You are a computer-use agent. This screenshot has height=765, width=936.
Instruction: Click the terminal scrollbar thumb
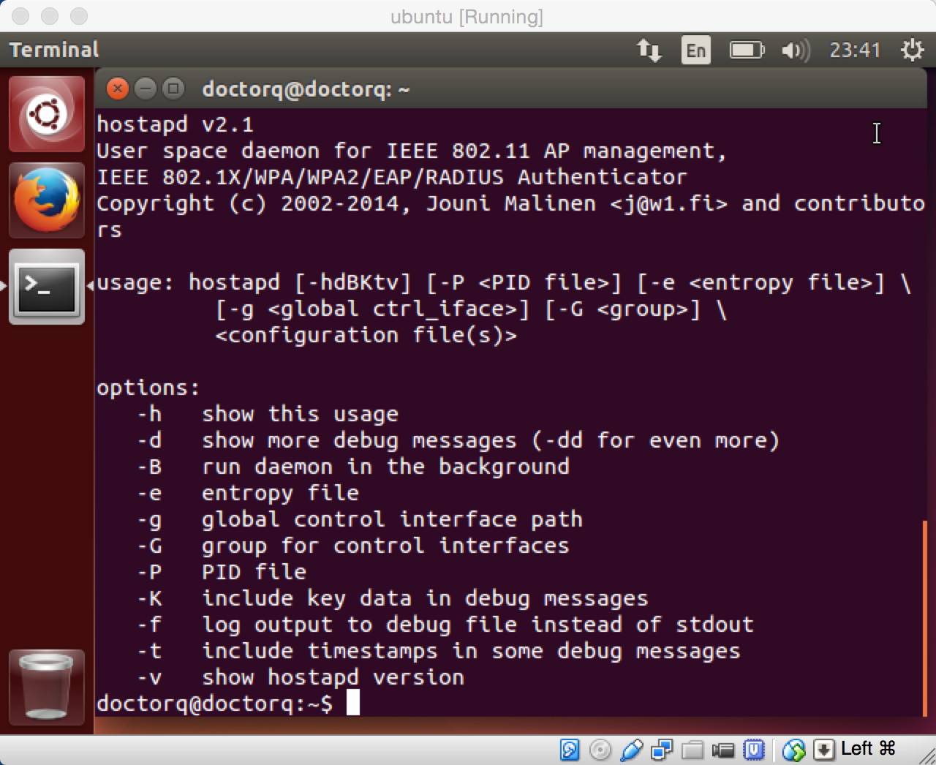[924, 618]
